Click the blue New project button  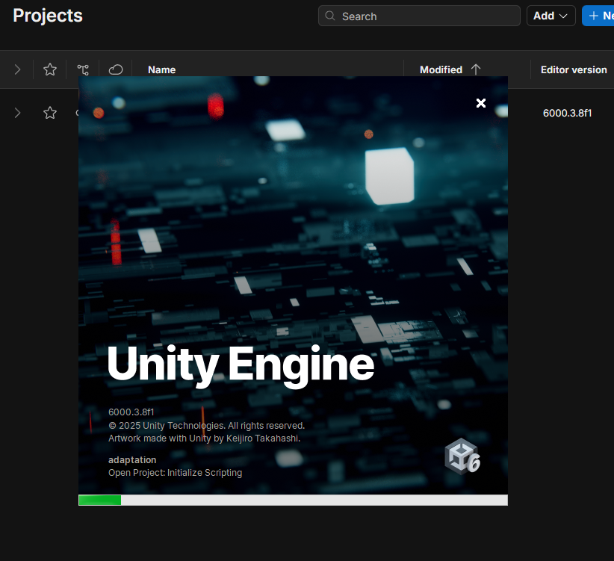598,16
